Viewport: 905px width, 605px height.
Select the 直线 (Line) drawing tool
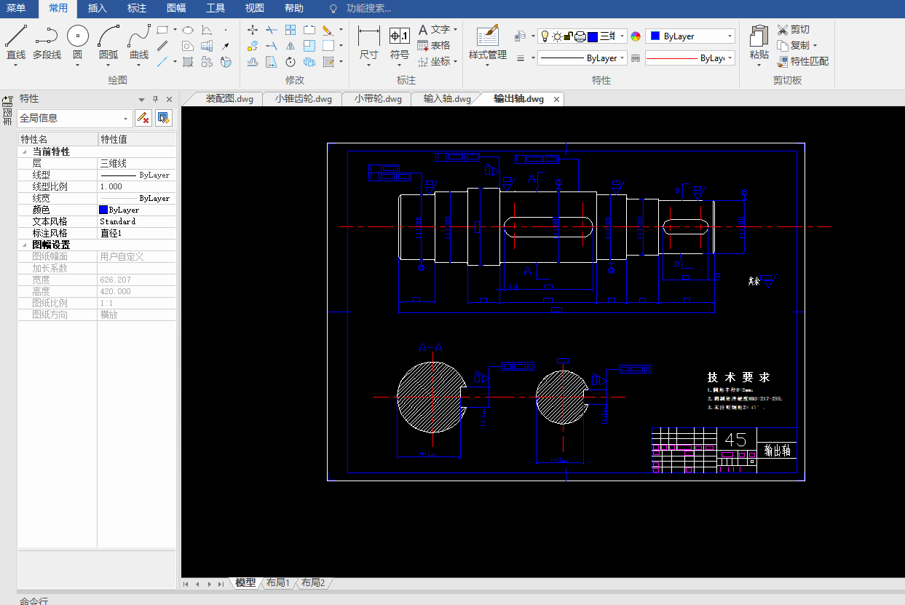click(16, 42)
